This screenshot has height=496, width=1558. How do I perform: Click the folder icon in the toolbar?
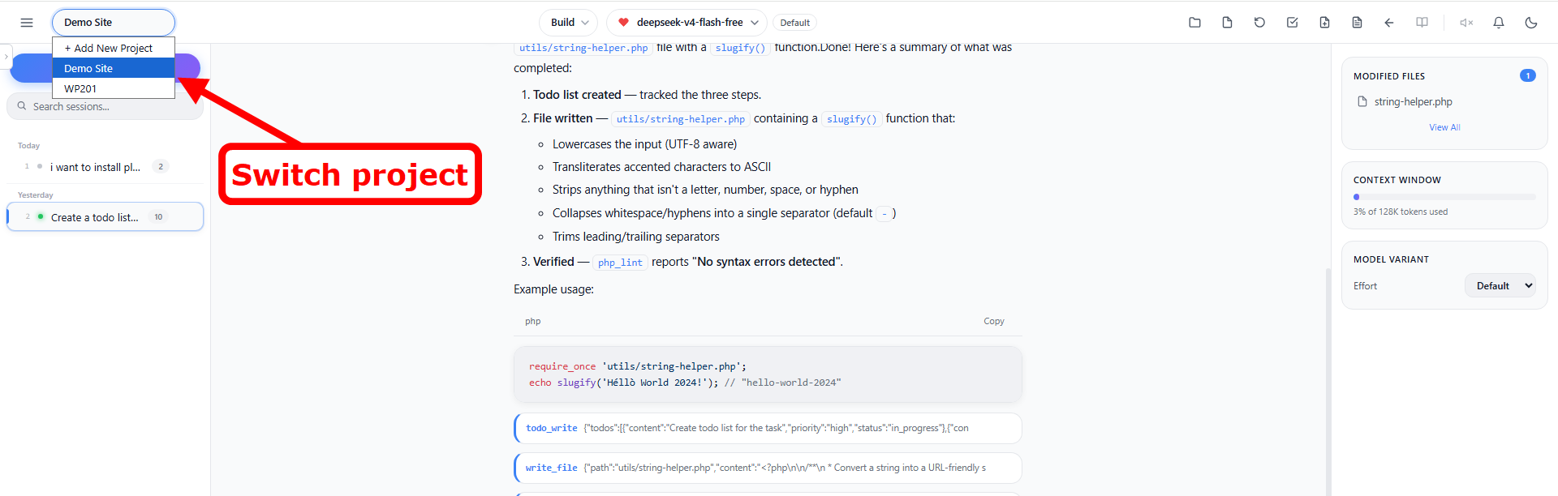click(x=1194, y=23)
